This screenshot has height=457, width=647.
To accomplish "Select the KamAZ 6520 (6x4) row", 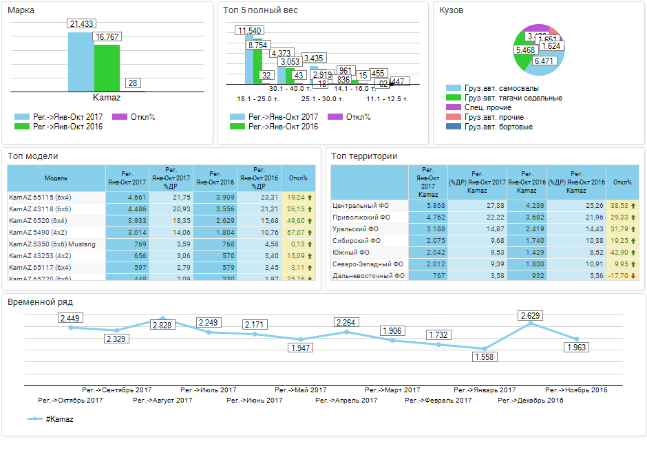I will pyautogui.click(x=161, y=221).
